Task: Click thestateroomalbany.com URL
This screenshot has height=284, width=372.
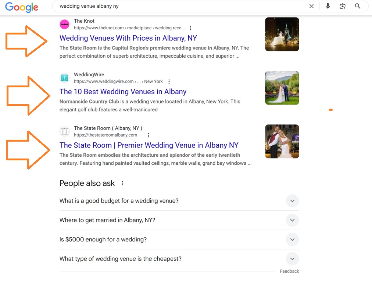Action: pyautogui.click(x=105, y=135)
